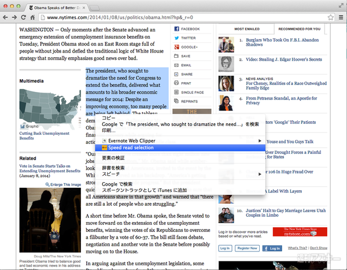
Task: Click the Google+ share icon
Action: coord(176,47)
